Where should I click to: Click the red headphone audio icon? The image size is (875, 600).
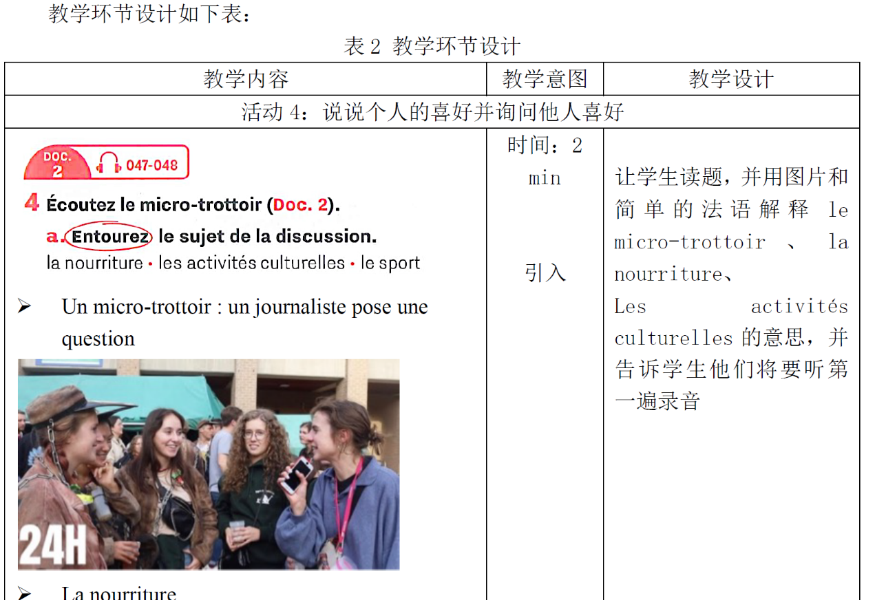coord(108,164)
